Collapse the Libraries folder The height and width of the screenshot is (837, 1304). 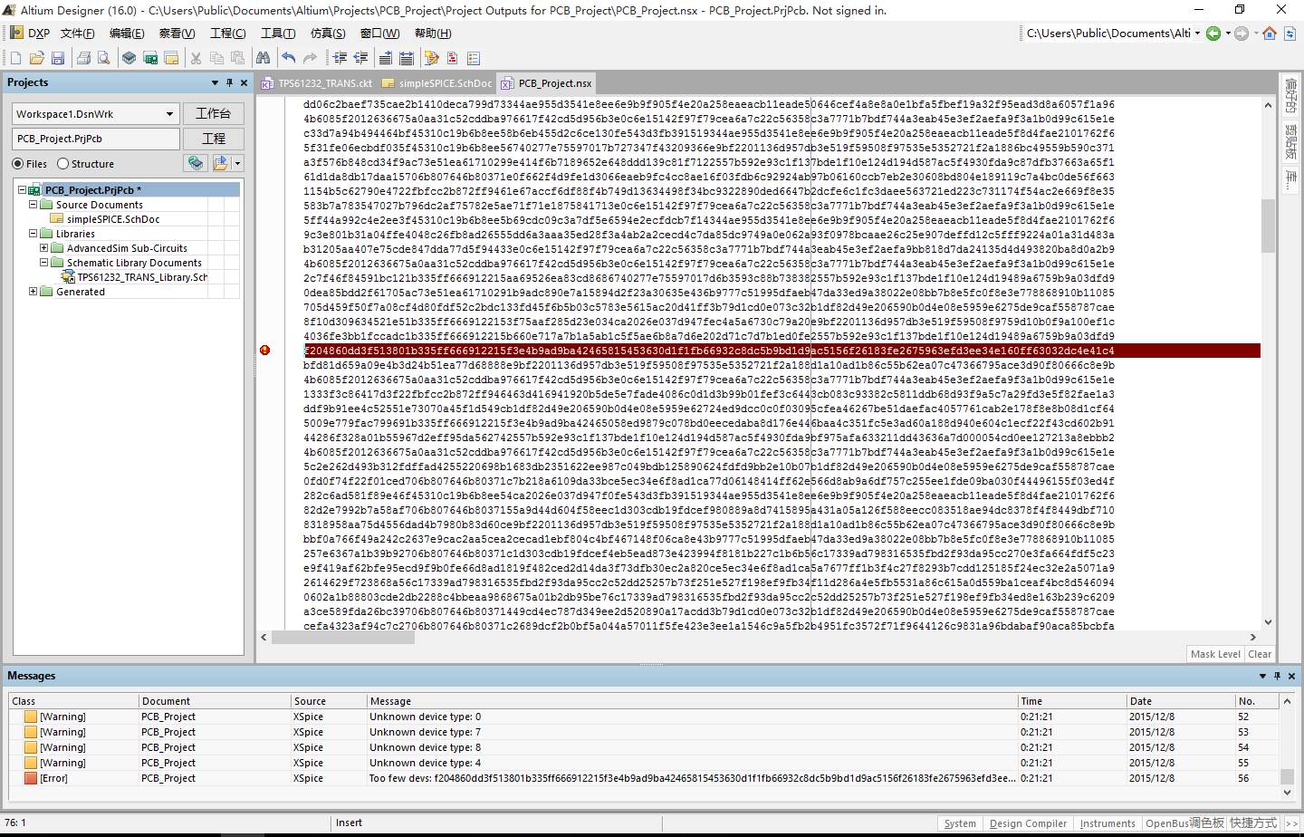point(34,234)
